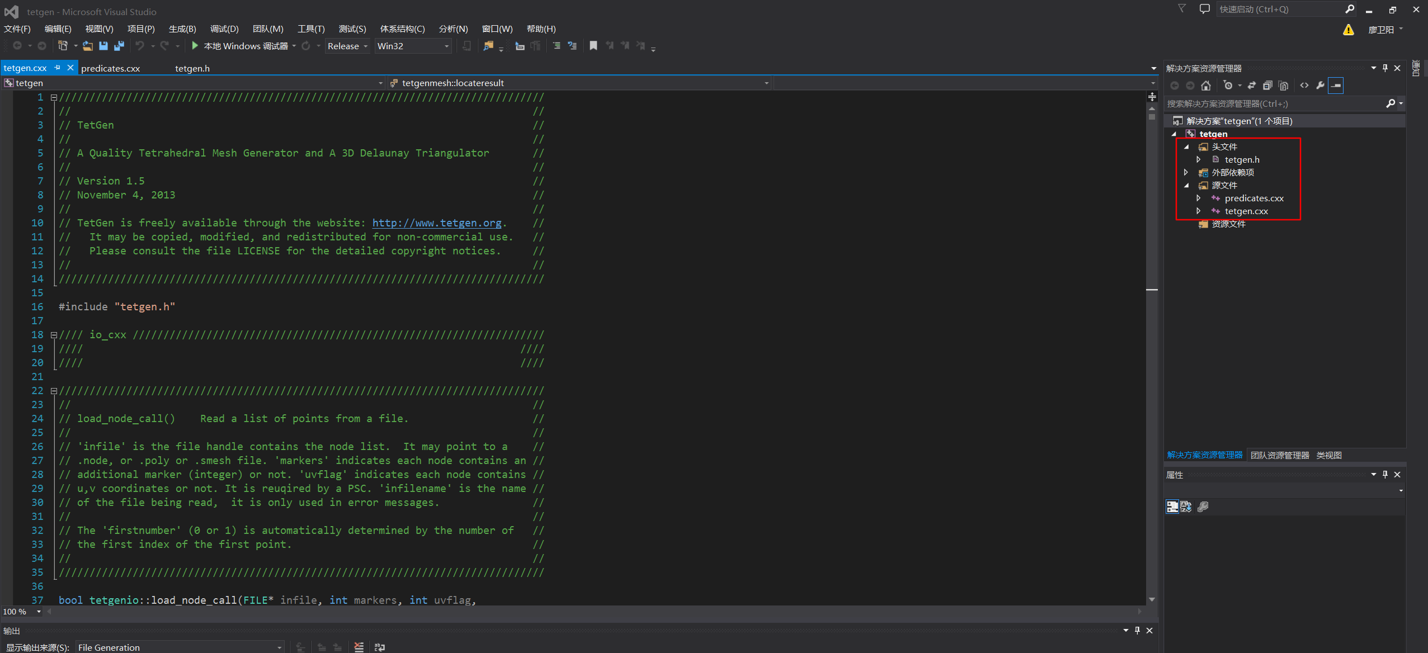
Task: Click the Quick Launch search icon
Action: click(1350, 9)
